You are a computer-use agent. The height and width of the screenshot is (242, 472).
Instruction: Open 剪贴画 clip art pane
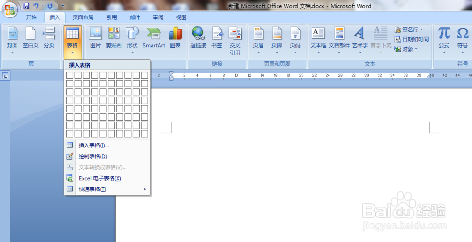[114, 38]
